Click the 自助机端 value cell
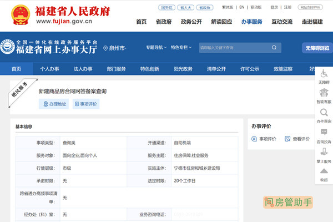Image resolution: width=333 pixels, height=222 pixels. coord(205,143)
